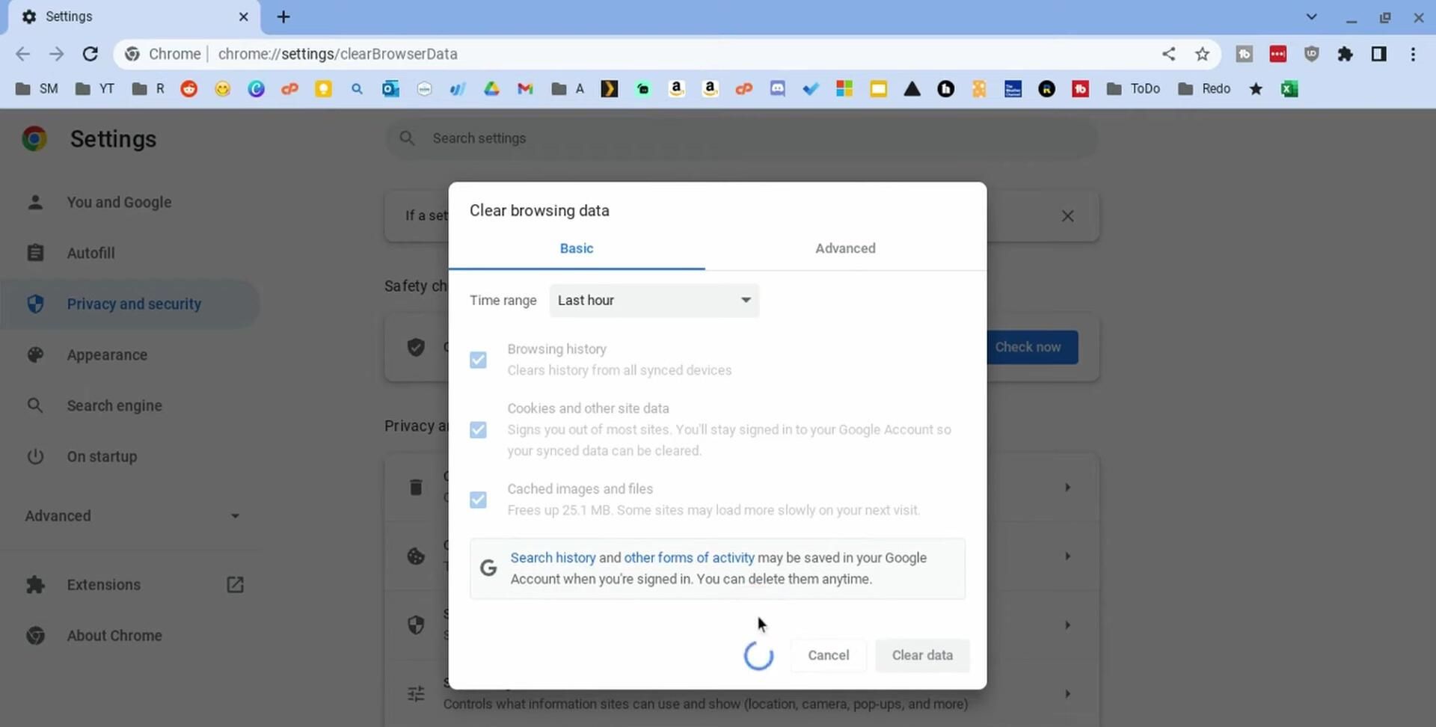The image size is (1436, 727).
Task: Open the Gmail bookmark
Action: tap(525, 89)
